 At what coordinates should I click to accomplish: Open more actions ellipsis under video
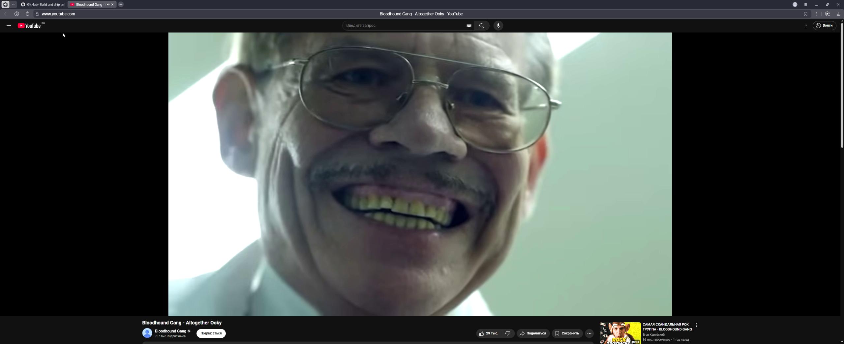tap(589, 333)
